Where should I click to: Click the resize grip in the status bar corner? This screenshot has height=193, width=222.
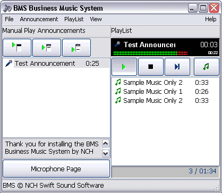[217, 188]
